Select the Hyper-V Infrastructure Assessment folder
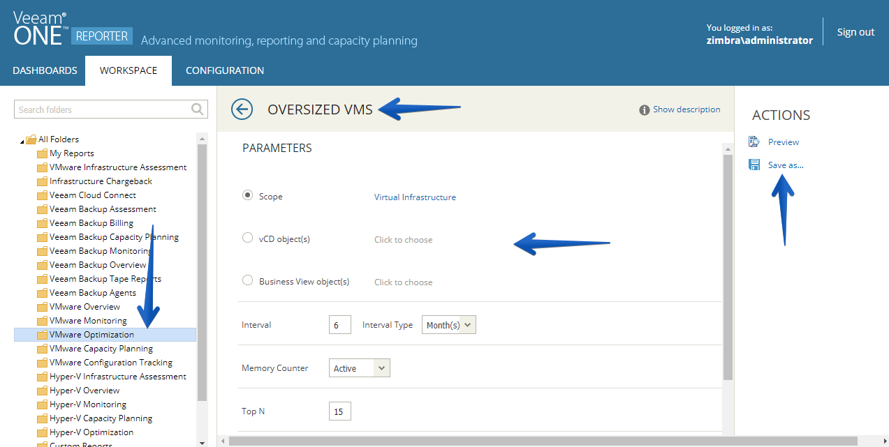 coord(118,377)
